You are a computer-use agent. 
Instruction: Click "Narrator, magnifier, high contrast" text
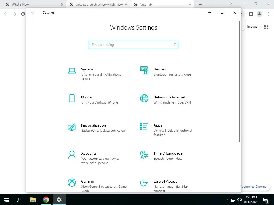171,189
